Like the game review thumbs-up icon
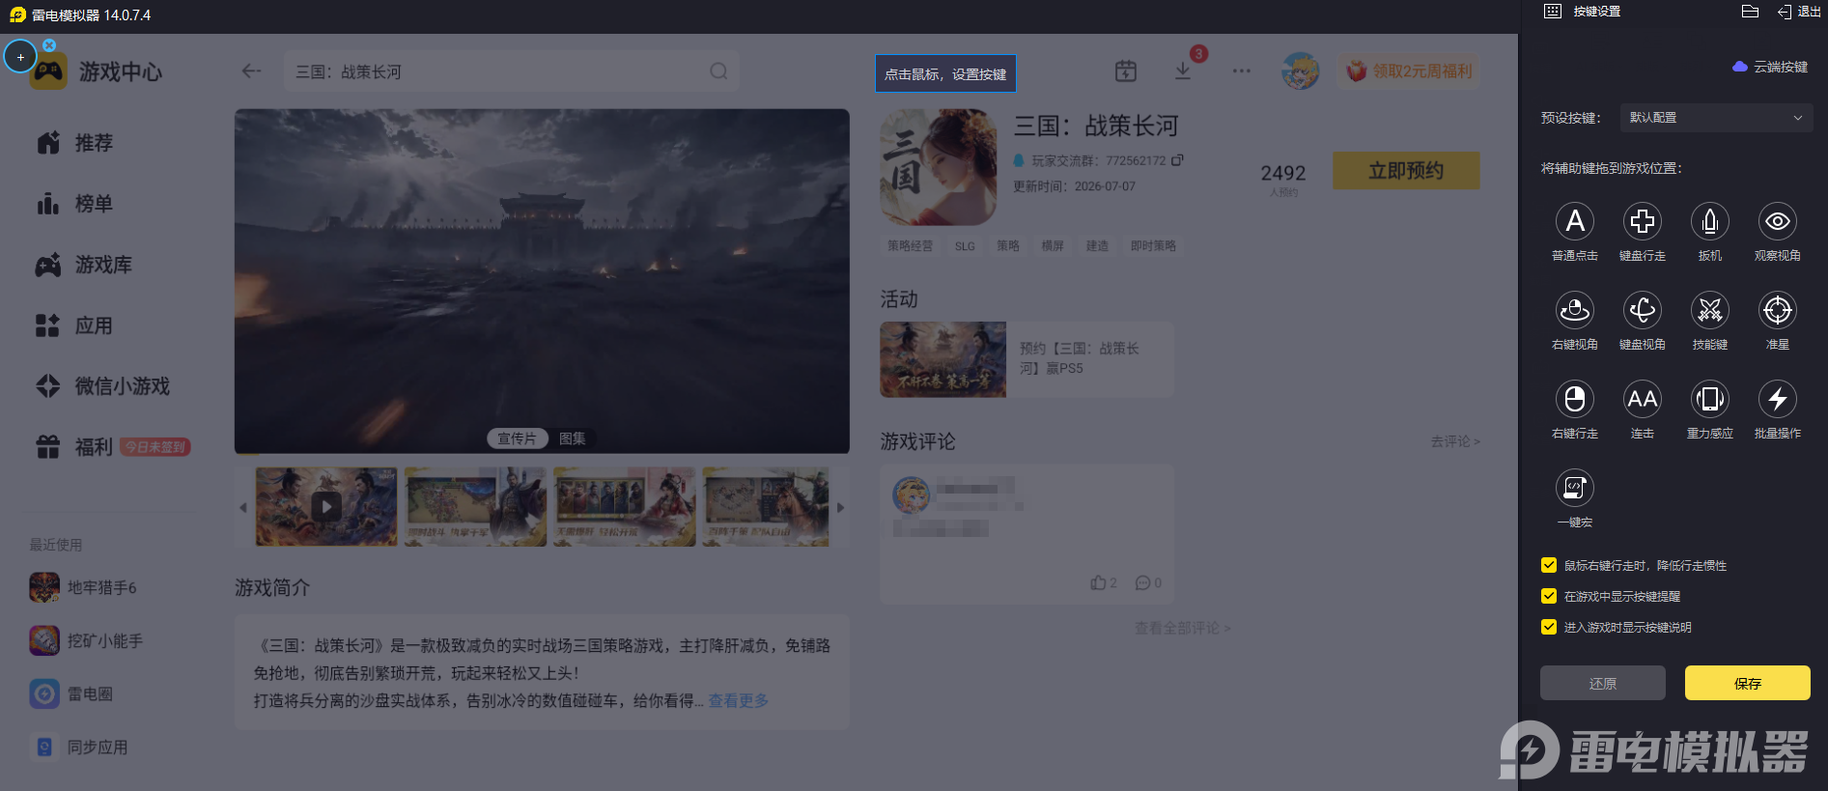Image resolution: width=1828 pixels, height=791 pixels. pyautogui.click(x=1098, y=582)
